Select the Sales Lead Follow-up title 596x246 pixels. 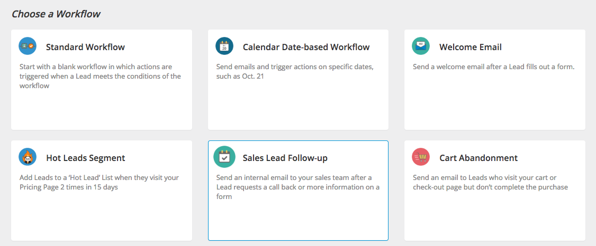click(x=288, y=158)
